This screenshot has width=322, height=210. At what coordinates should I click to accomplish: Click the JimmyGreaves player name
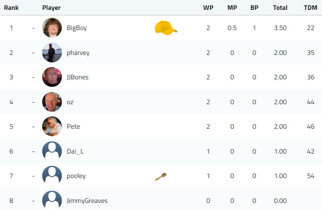(x=87, y=201)
